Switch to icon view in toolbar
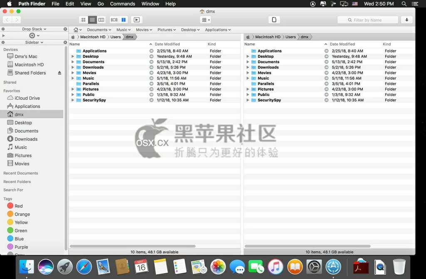This screenshot has width=426, height=279. [83, 20]
